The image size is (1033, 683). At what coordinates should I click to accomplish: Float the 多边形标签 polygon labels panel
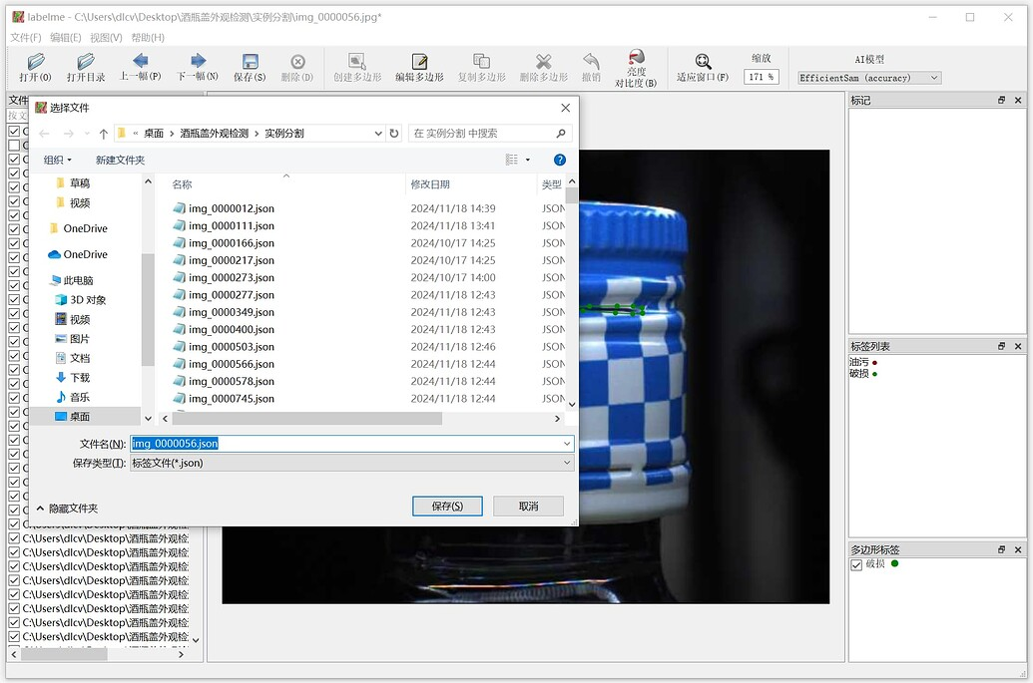click(1001, 549)
